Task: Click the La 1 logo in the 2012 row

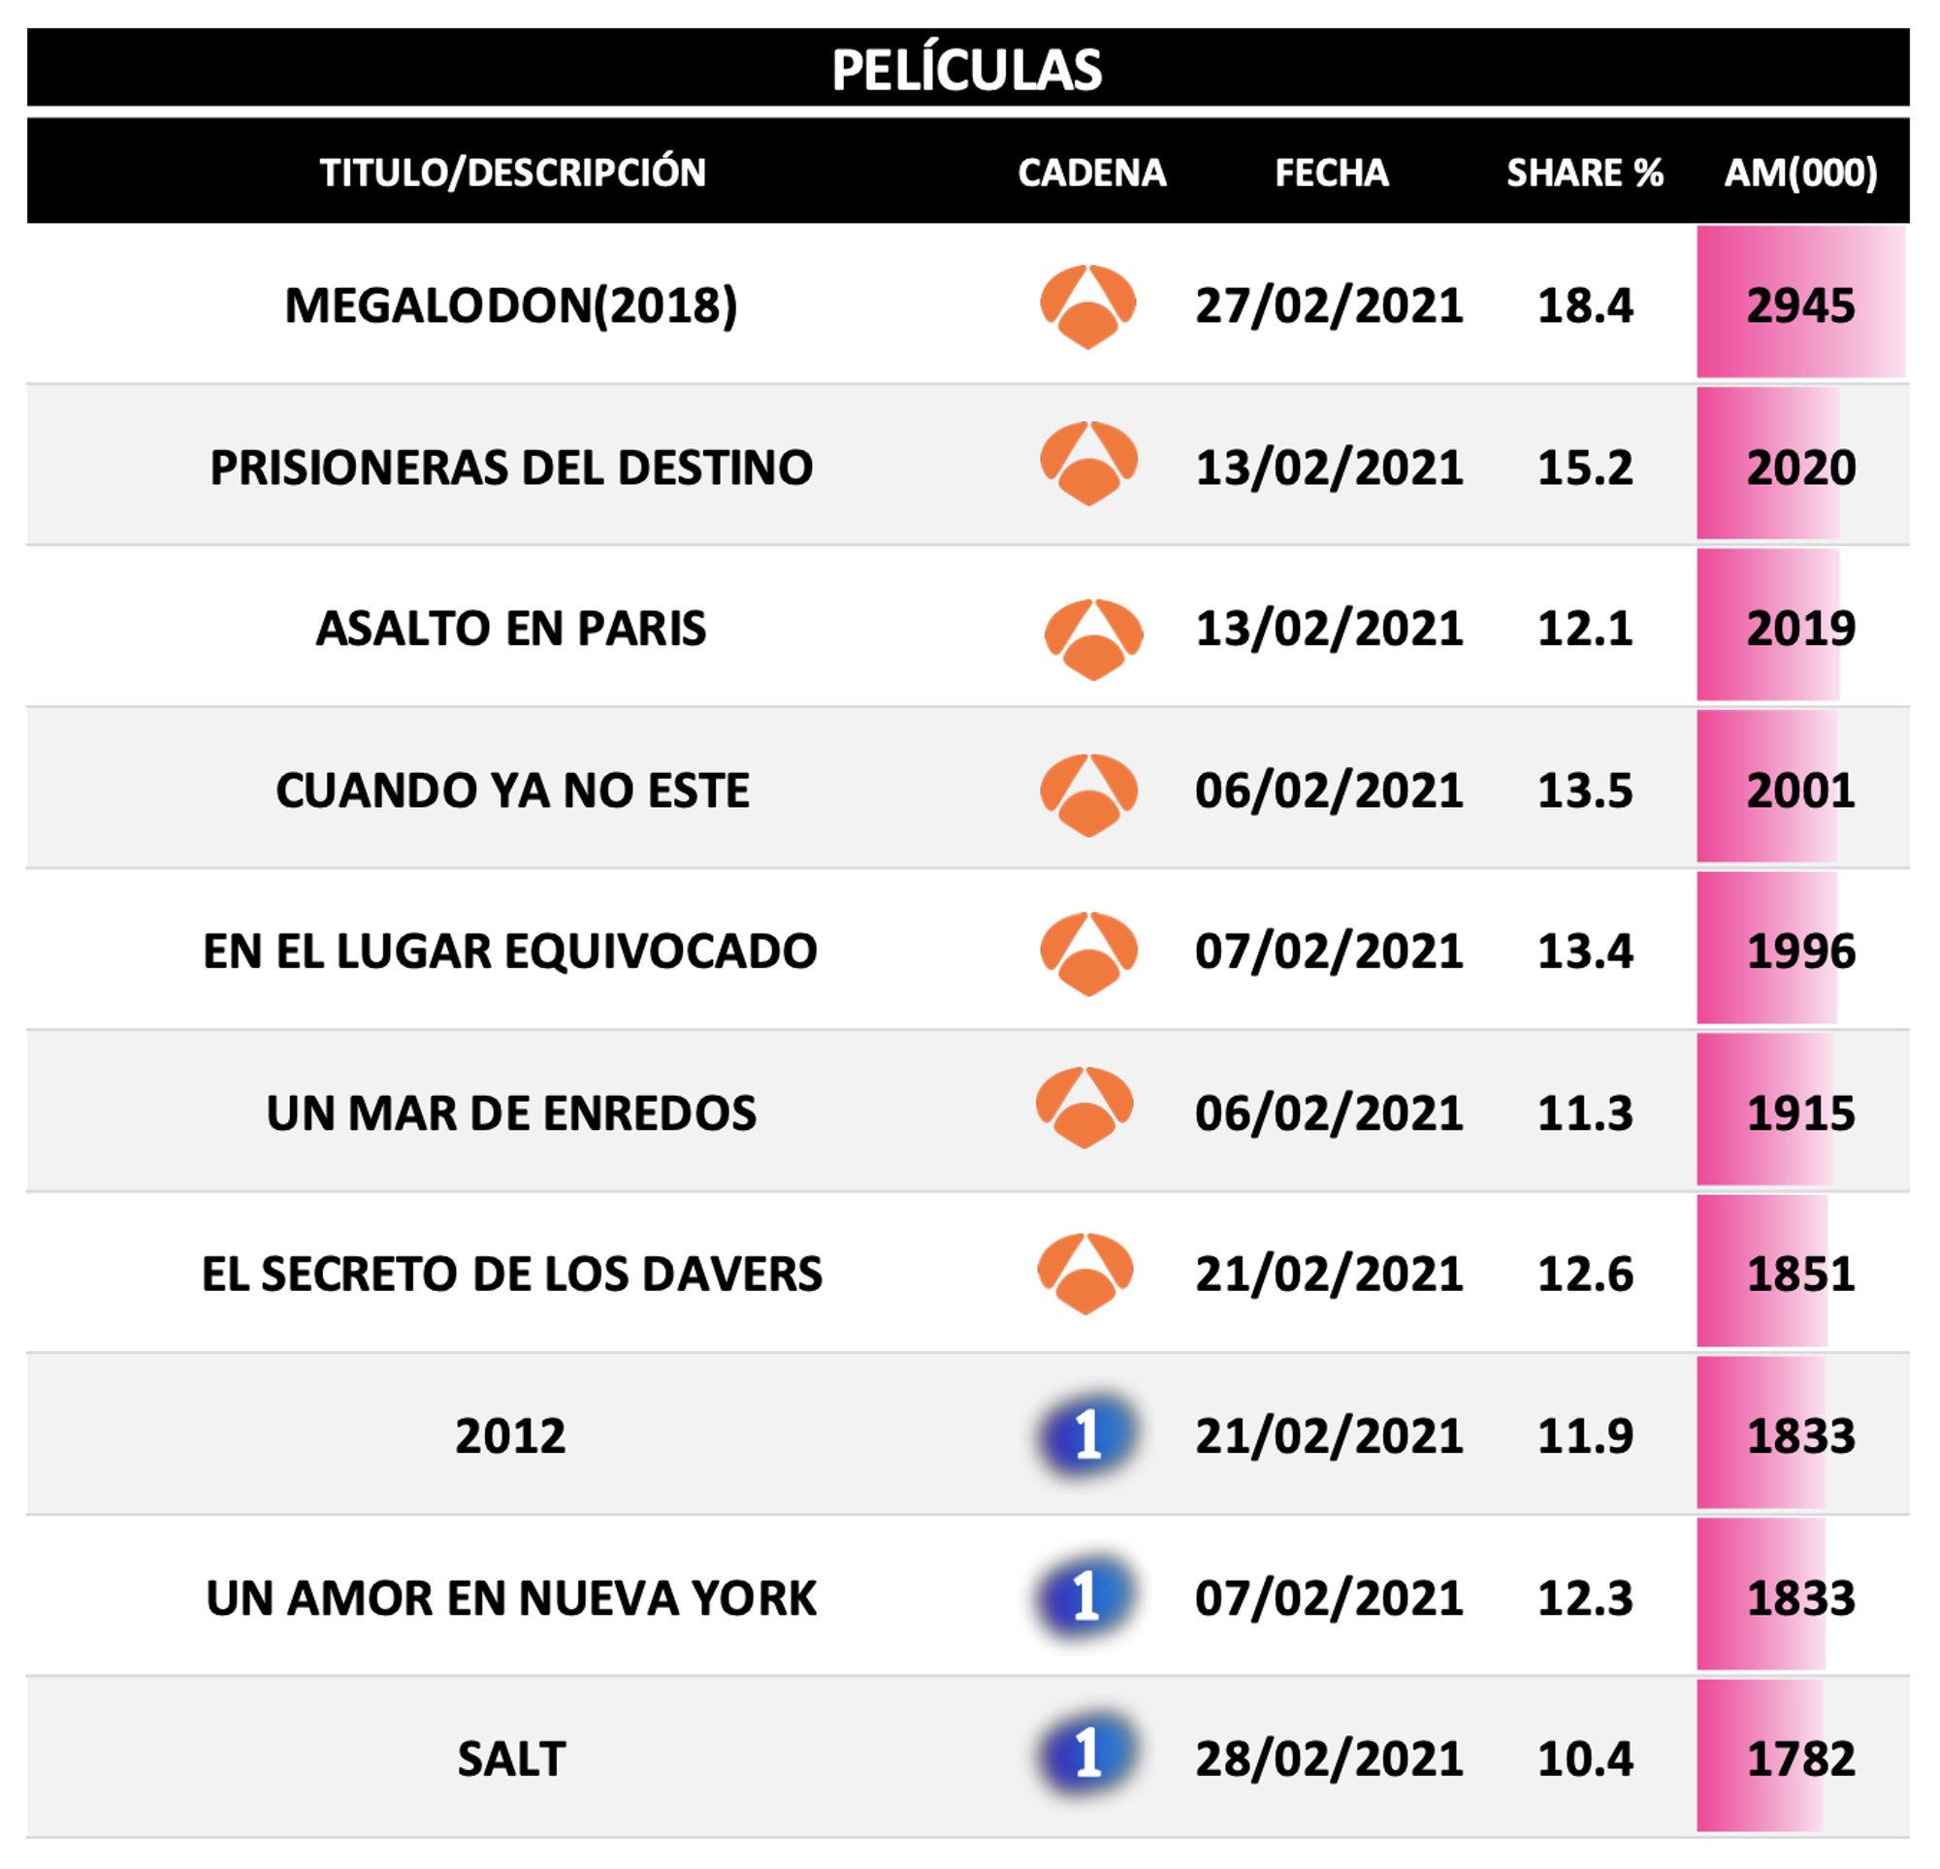Action: click(1086, 1434)
